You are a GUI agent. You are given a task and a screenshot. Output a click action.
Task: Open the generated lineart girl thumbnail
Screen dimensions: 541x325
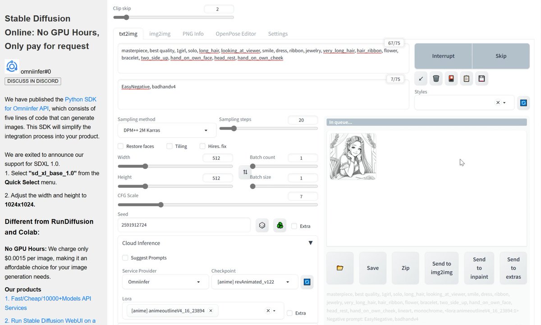click(x=353, y=157)
